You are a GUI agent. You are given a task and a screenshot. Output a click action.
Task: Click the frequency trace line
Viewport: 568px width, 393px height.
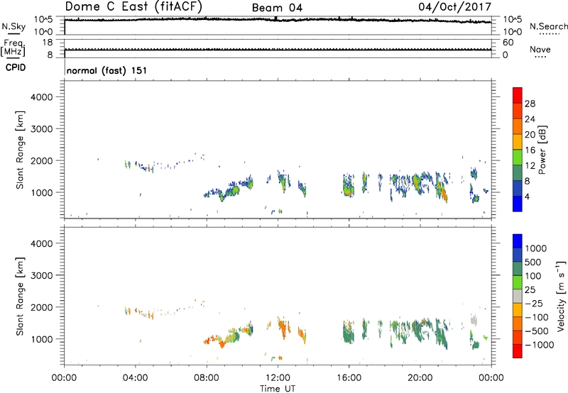click(x=278, y=50)
